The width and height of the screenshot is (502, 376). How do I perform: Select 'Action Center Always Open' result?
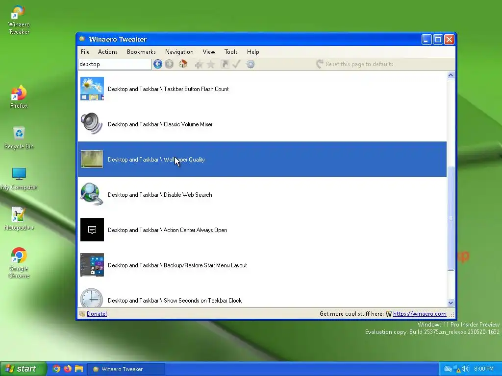point(262,230)
